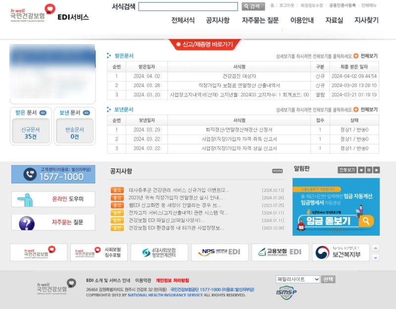396x309 pixels.
Task: Open notice 건강보험 EDI 파일신고(파일사양서)
Action: tap(166, 220)
